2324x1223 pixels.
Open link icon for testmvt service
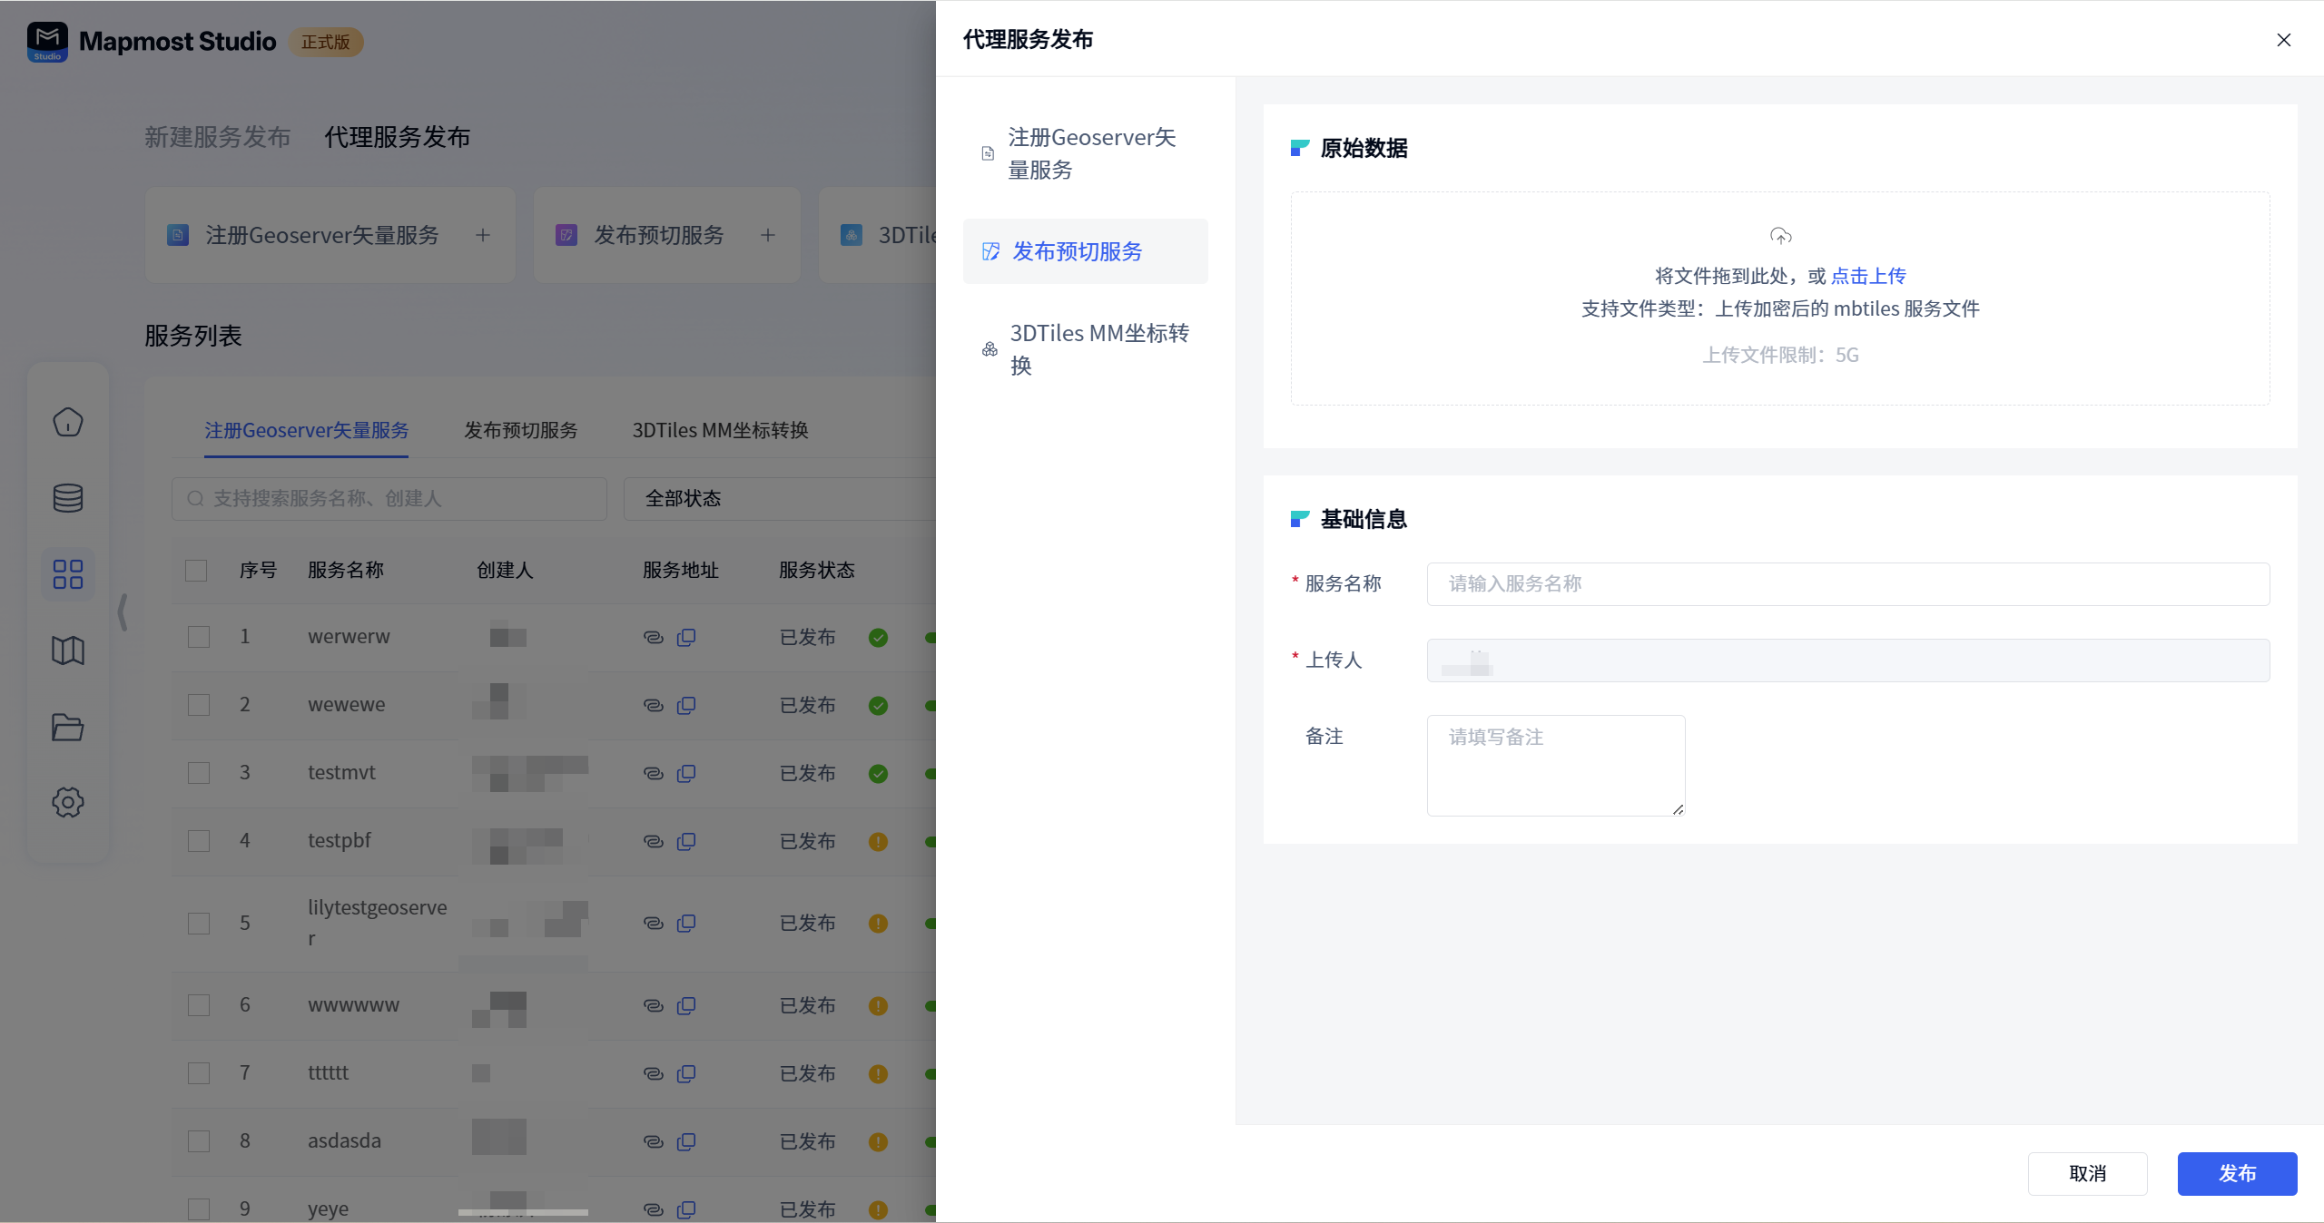pyautogui.click(x=653, y=773)
